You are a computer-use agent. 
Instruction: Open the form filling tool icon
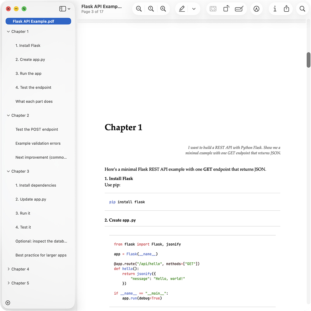click(239, 9)
